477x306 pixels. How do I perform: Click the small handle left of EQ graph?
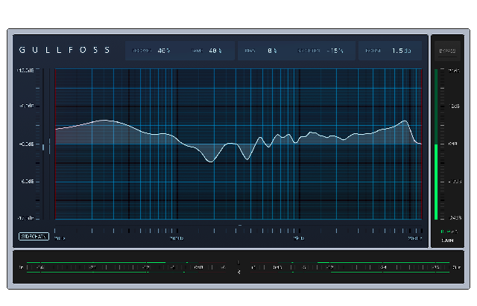tap(43, 147)
